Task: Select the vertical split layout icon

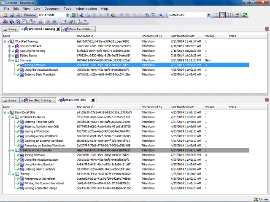Action: tap(229, 15)
